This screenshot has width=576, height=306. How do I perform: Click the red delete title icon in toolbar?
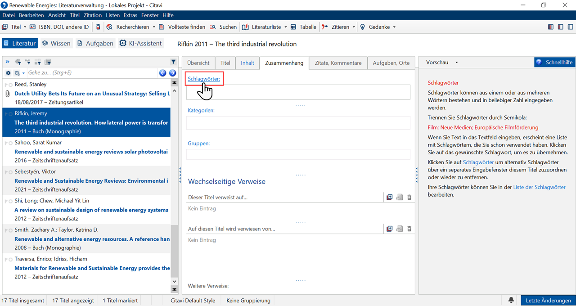click(x=99, y=27)
